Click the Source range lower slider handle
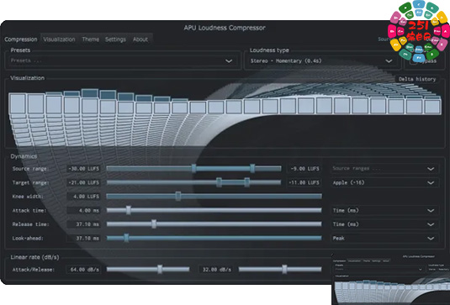Screen dimensions: 450x305 (194, 169)
